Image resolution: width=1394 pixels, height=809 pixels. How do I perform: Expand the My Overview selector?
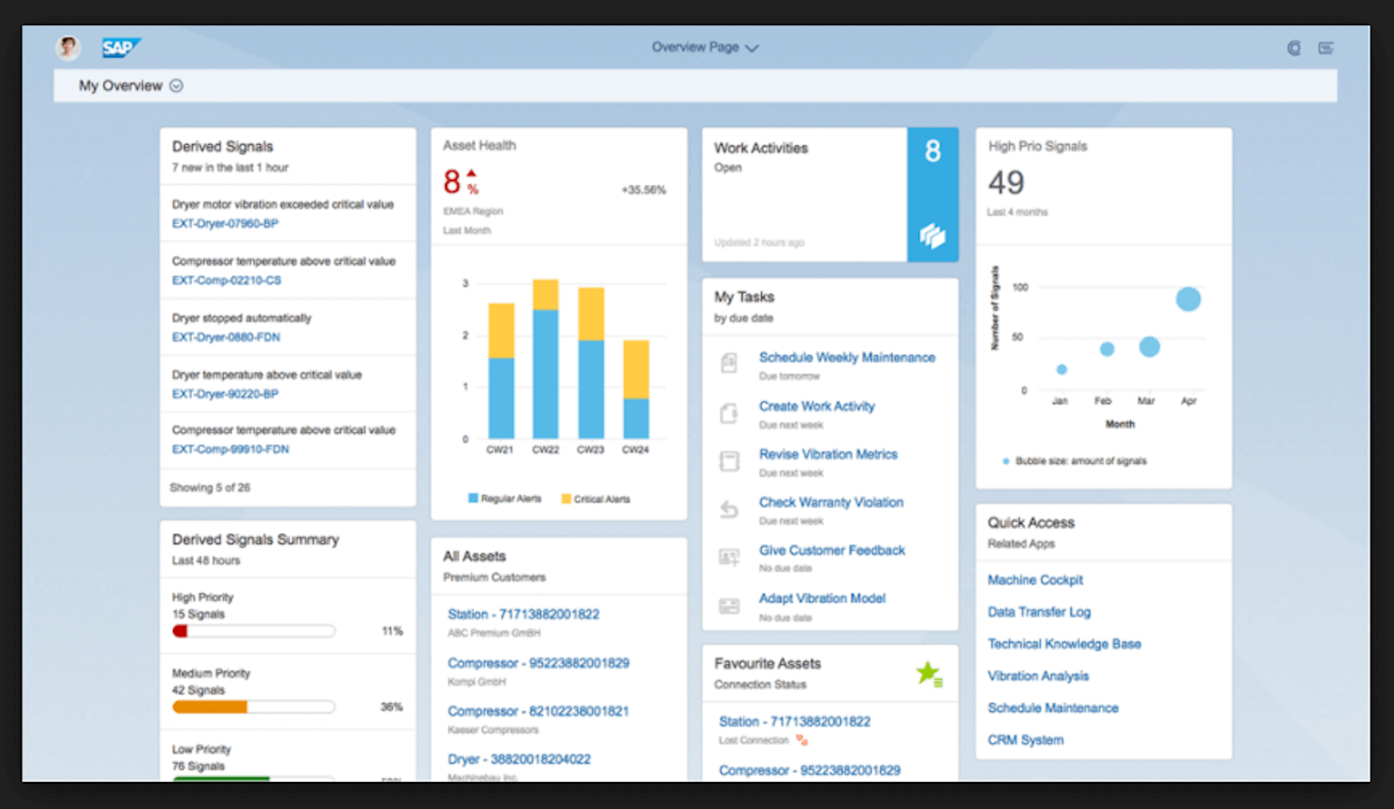point(176,85)
